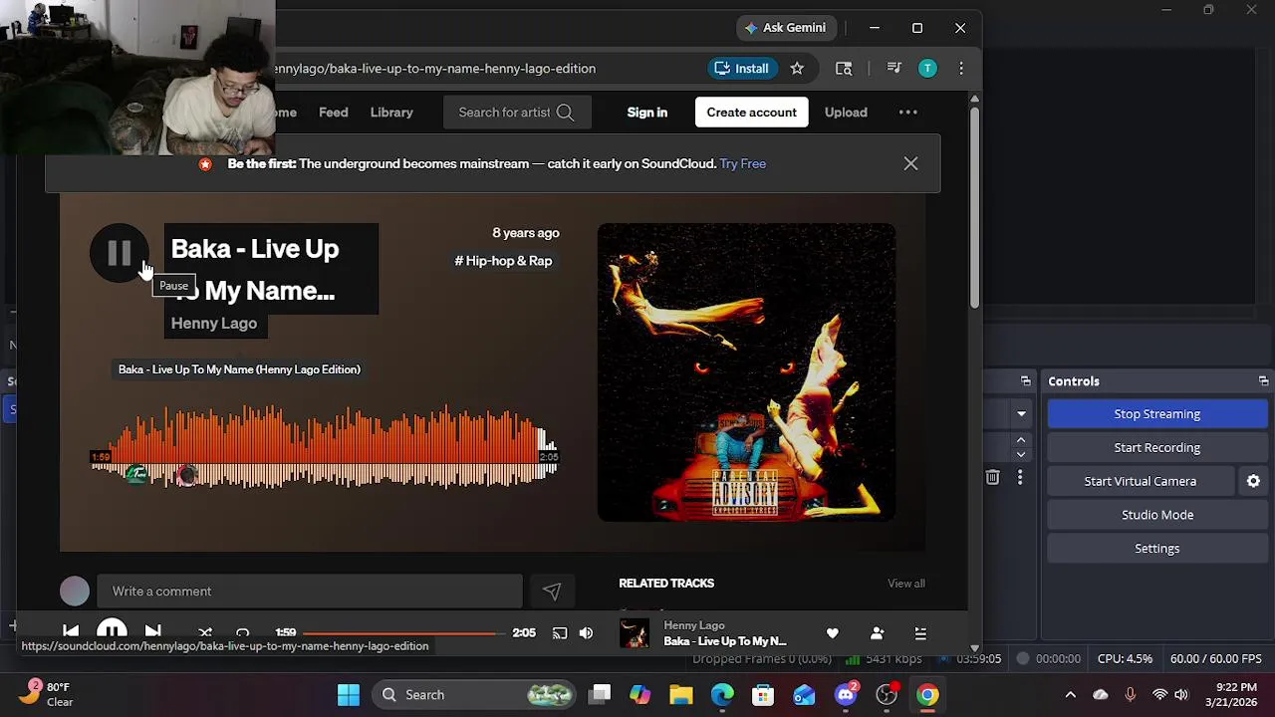Open Discord from the taskbar
The height and width of the screenshot is (717, 1275).
846,695
